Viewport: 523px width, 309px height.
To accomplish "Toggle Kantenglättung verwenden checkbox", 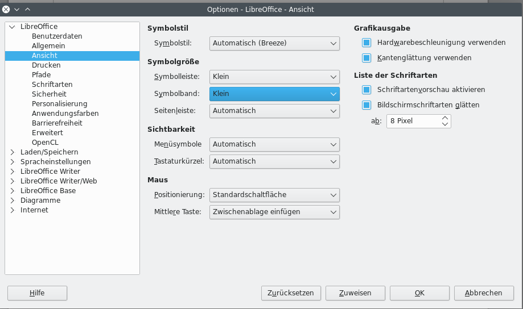I will tap(366, 58).
